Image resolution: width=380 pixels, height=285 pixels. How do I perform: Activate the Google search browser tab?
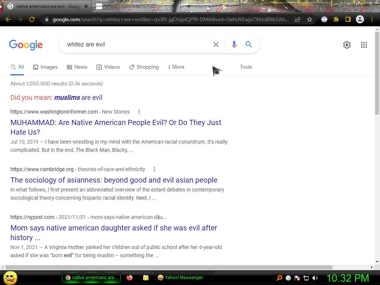[47, 6]
